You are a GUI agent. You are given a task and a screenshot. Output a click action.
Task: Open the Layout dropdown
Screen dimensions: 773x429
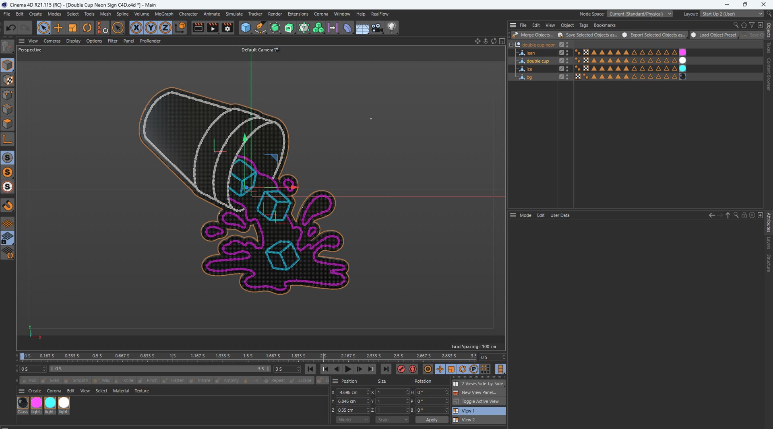tap(732, 14)
